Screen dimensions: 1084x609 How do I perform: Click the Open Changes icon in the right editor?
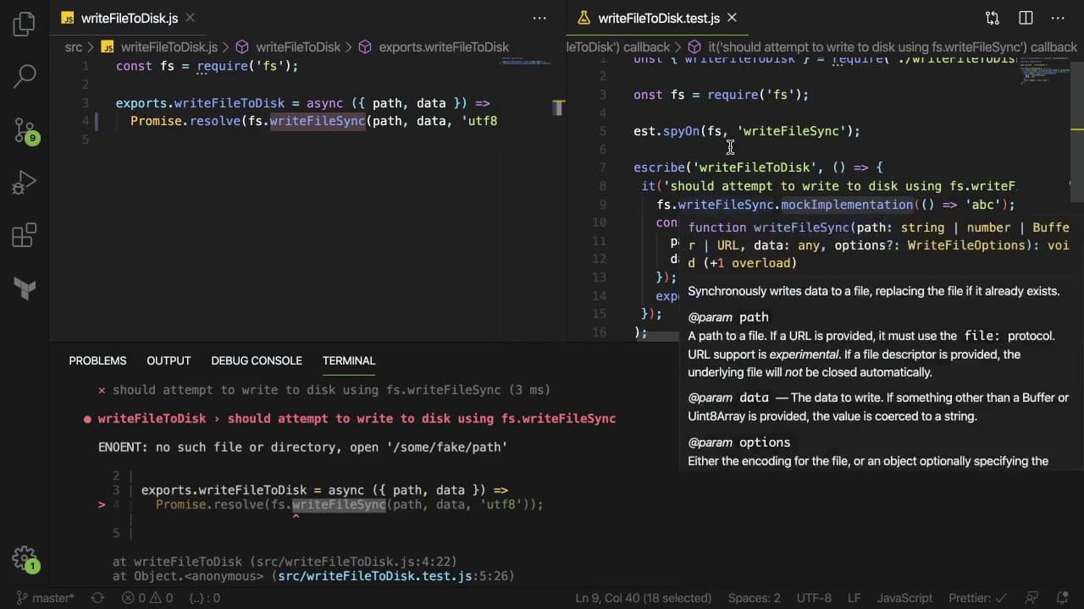(993, 18)
